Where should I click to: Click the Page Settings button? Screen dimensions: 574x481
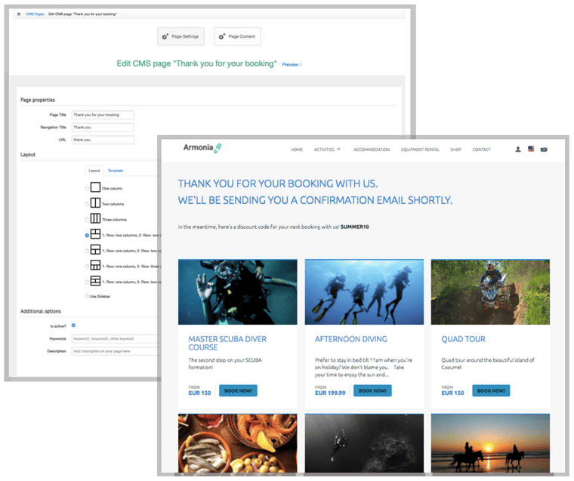coord(181,36)
